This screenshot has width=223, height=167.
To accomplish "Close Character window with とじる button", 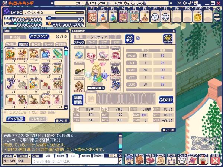I will pyautogui.click(x=168, y=130).
